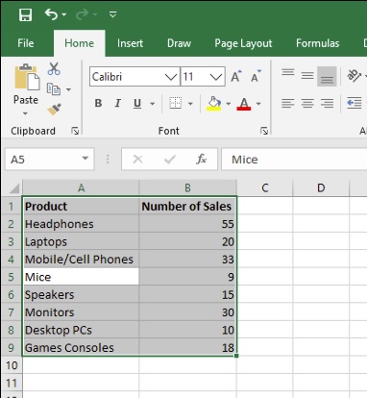This screenshot has height=398, width=367.
Task: Click the Increase Font Size icon
Action: click(x=236, y=76)
